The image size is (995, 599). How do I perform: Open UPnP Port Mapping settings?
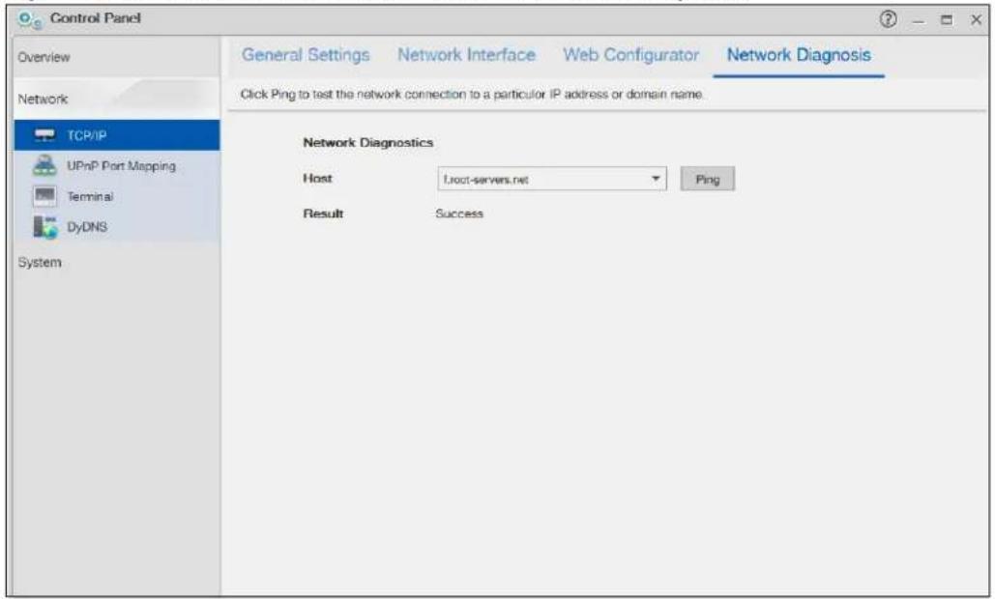tap(117, 165)
